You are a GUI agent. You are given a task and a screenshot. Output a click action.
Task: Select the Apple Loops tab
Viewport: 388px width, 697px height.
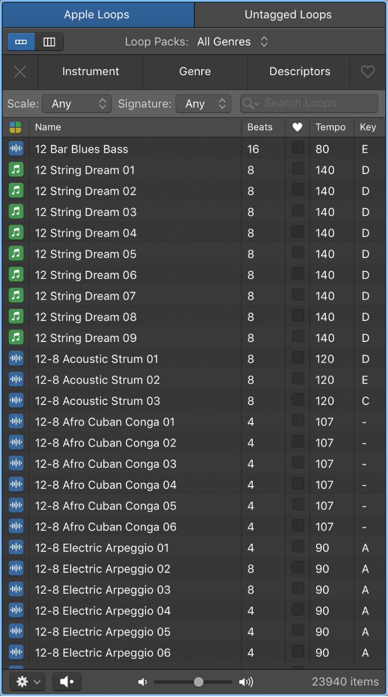(97, 15)
